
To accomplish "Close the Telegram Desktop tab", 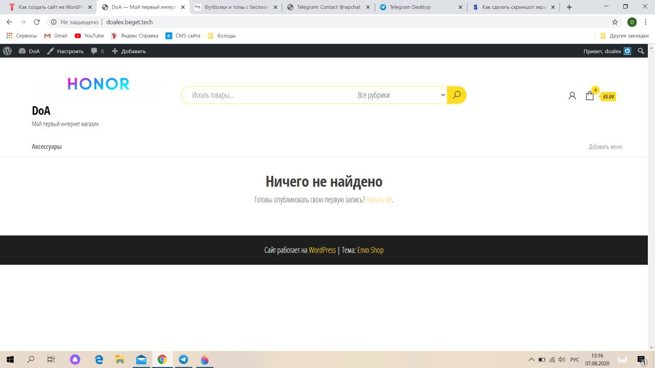I will 461,7.
